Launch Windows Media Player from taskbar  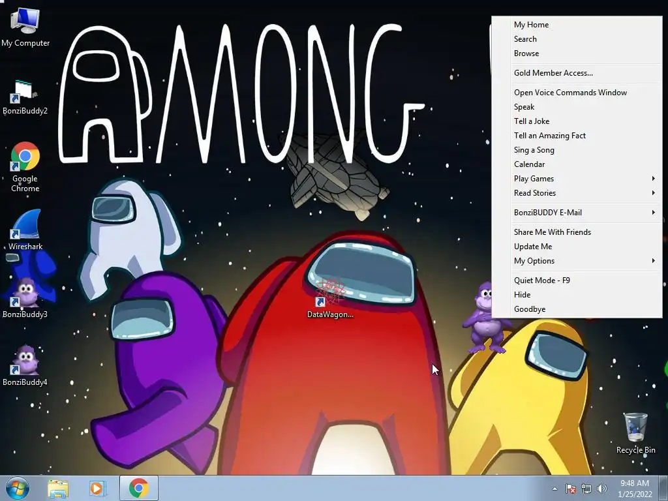97,488
